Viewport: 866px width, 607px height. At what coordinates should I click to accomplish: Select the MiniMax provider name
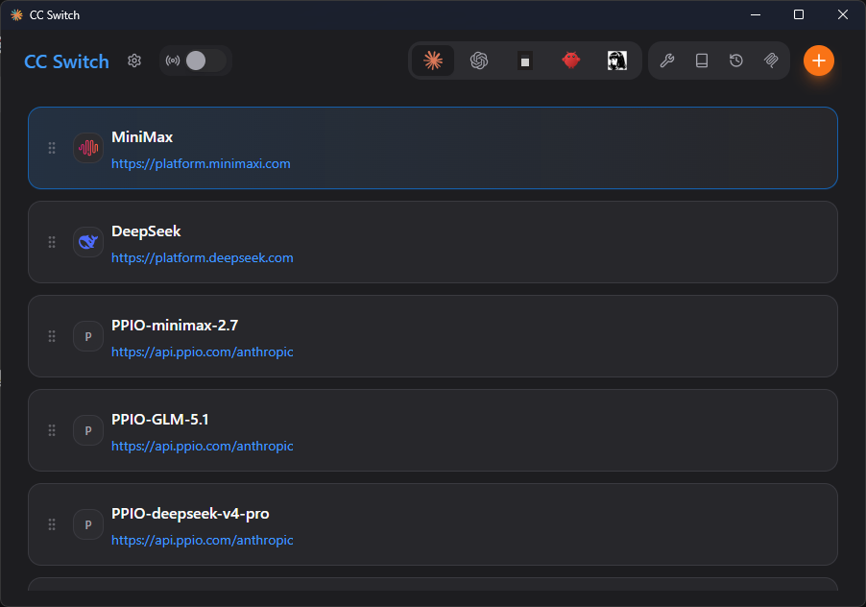pos(142,137)
